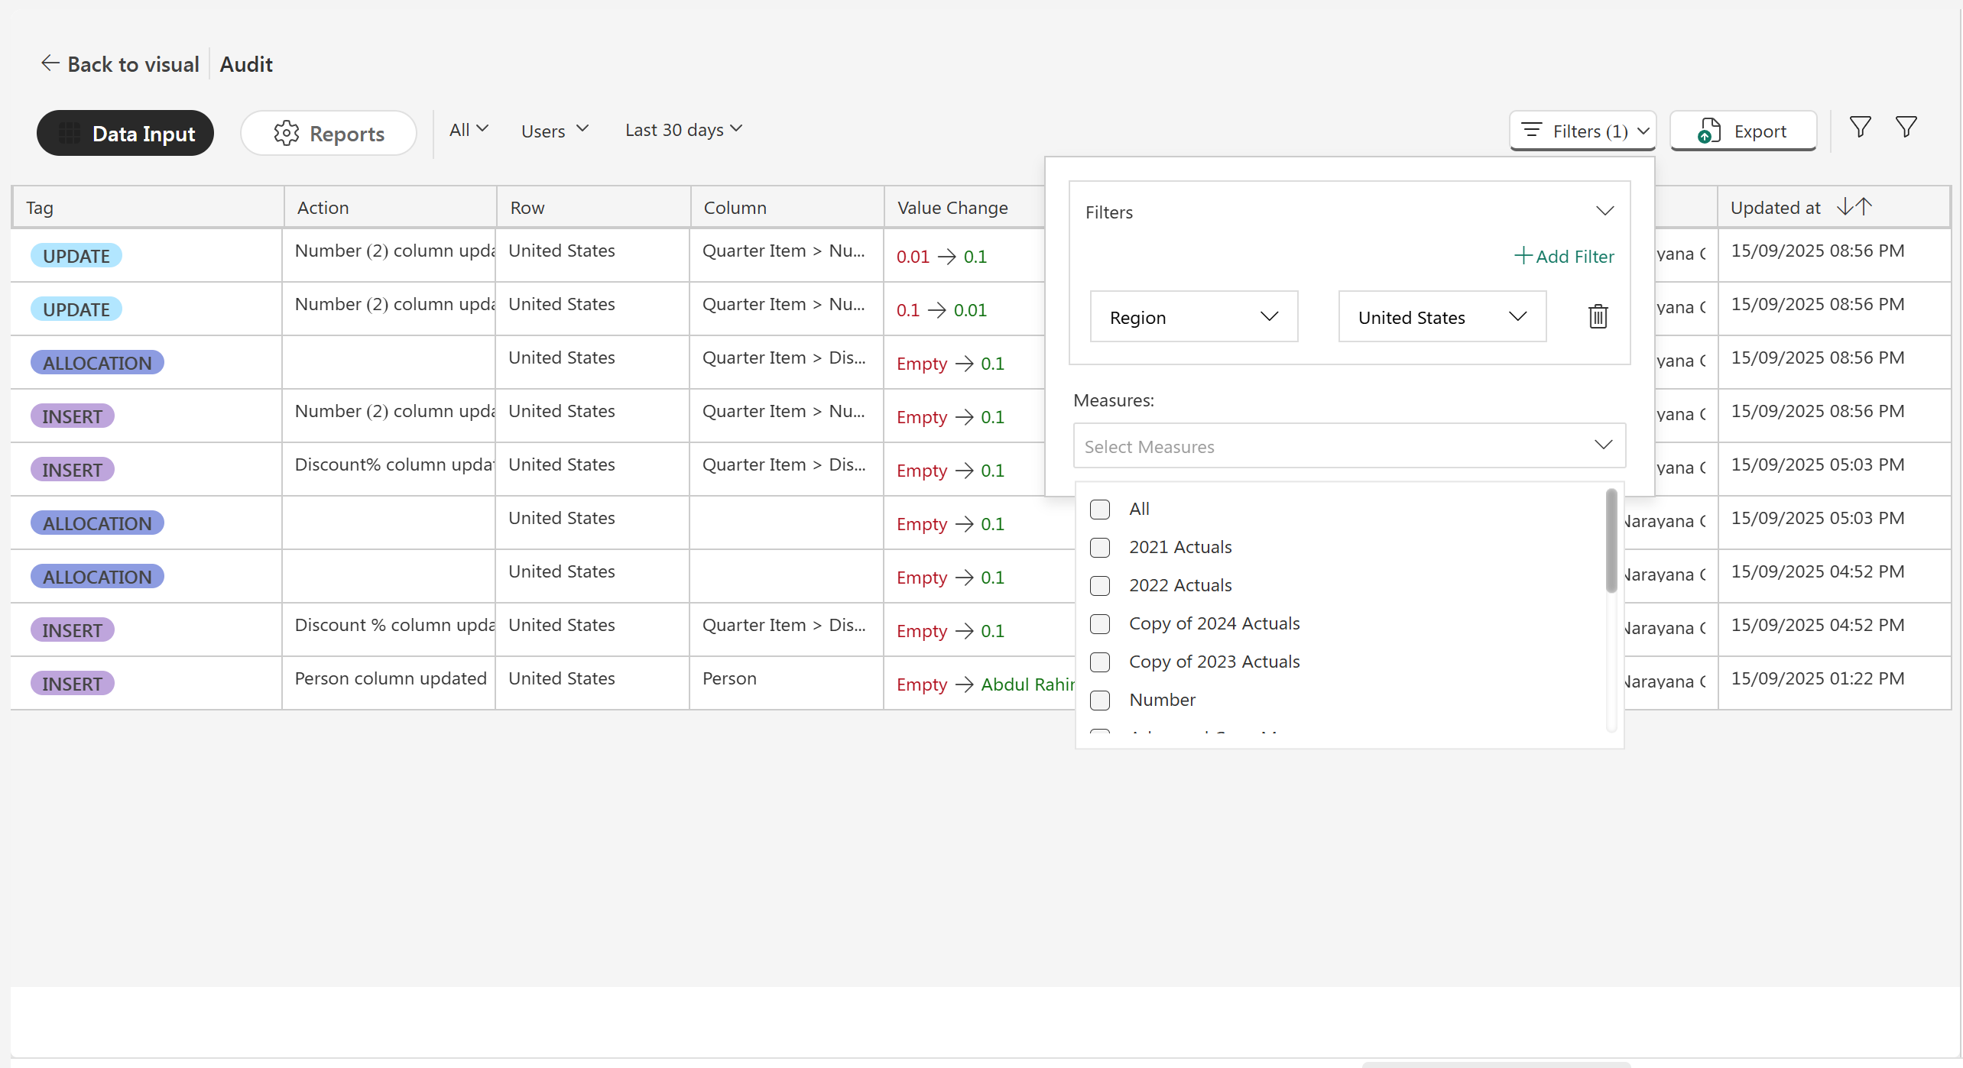Click the second funnel filter icon
The height and width of the screenshot is (1068, 1963).
coord(1906,127)
